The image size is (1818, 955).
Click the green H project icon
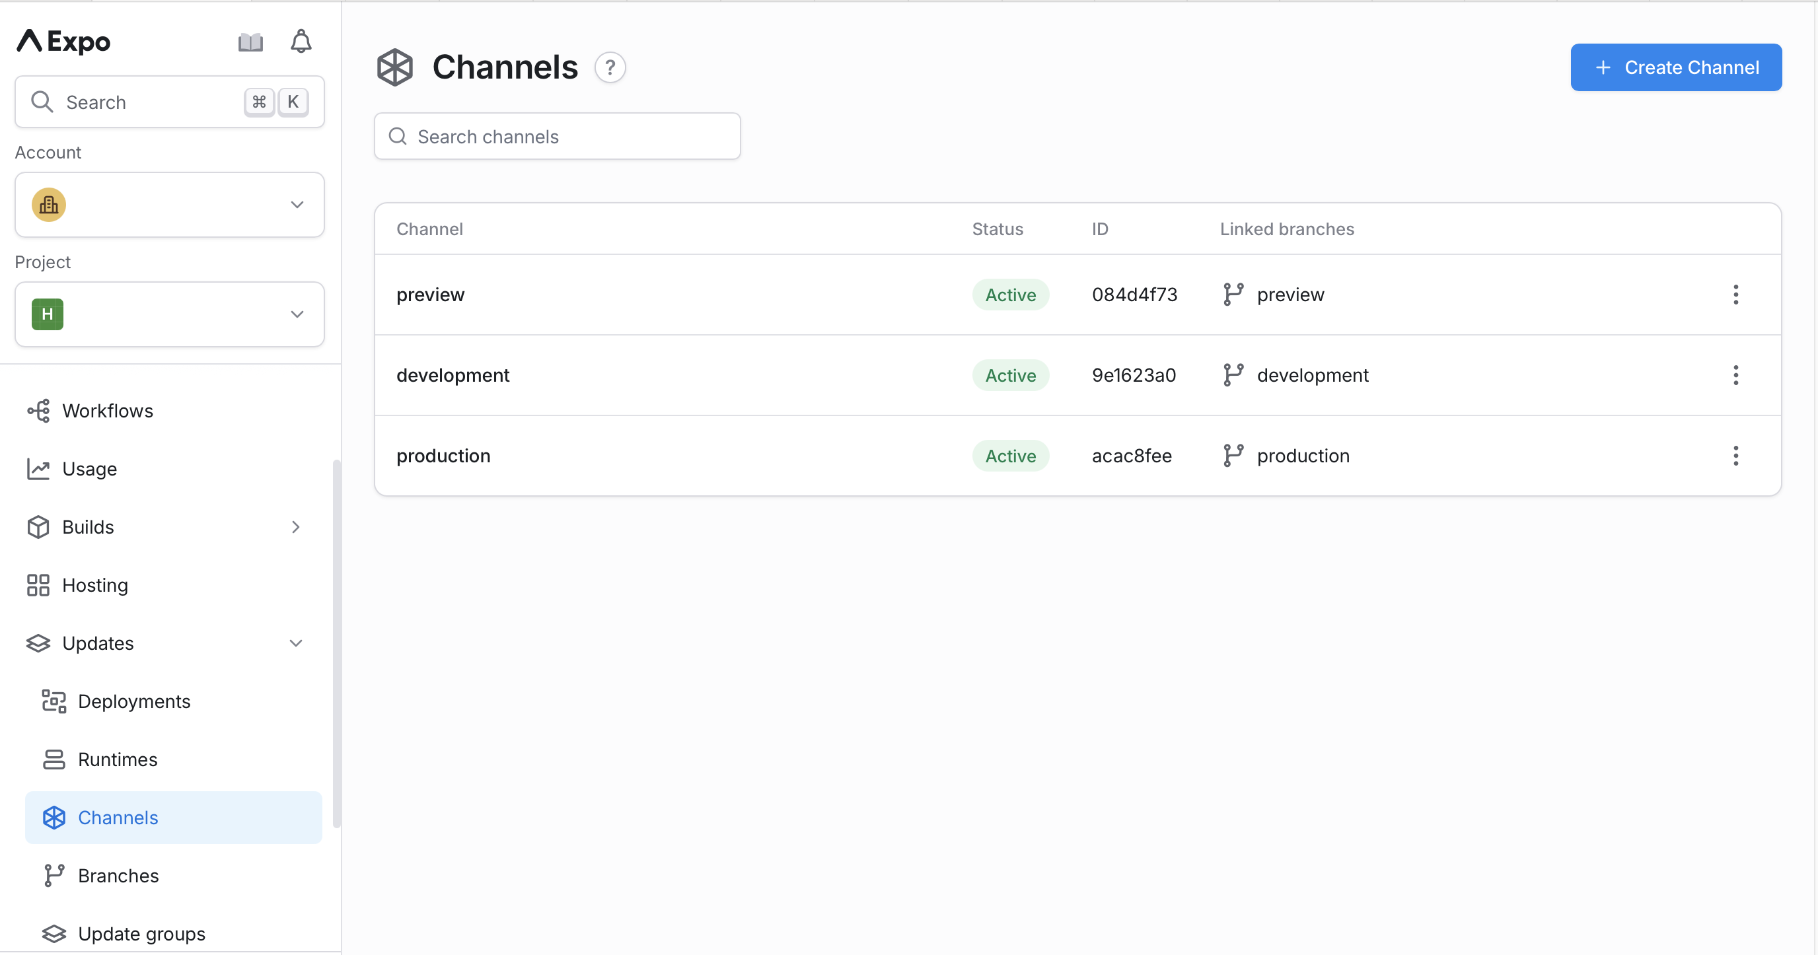click(48, 314)
